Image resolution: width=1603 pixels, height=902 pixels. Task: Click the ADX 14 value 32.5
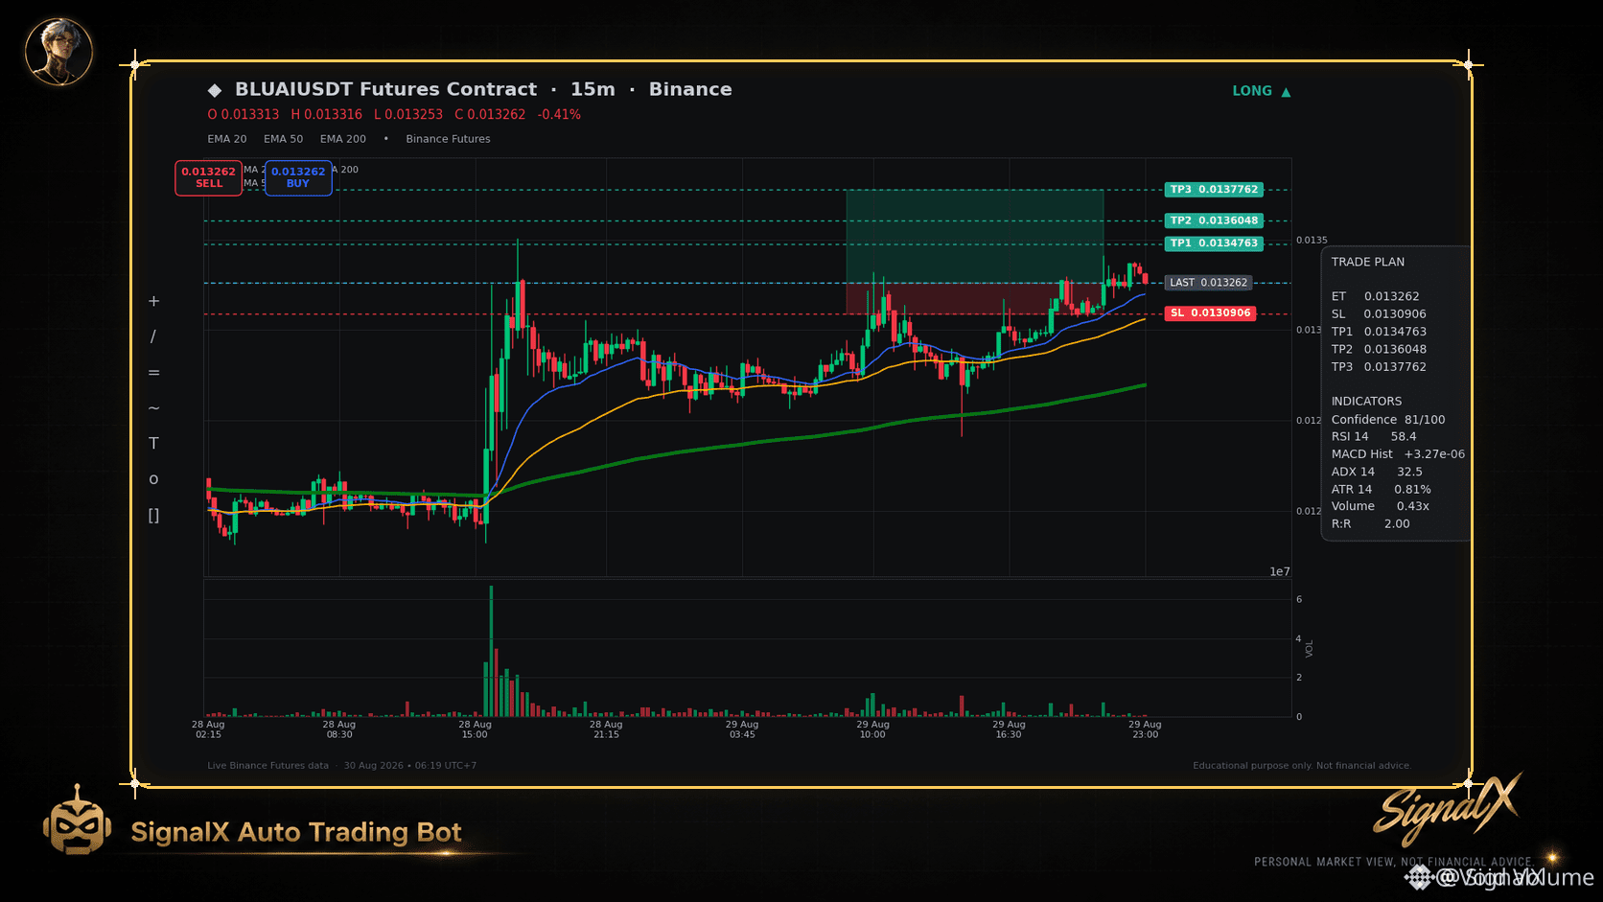coord(1409,472)
